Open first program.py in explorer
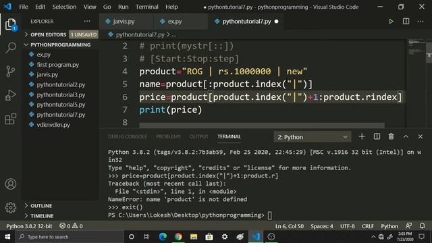This screenshot has height=243, width=432. (x=60, y=65)
